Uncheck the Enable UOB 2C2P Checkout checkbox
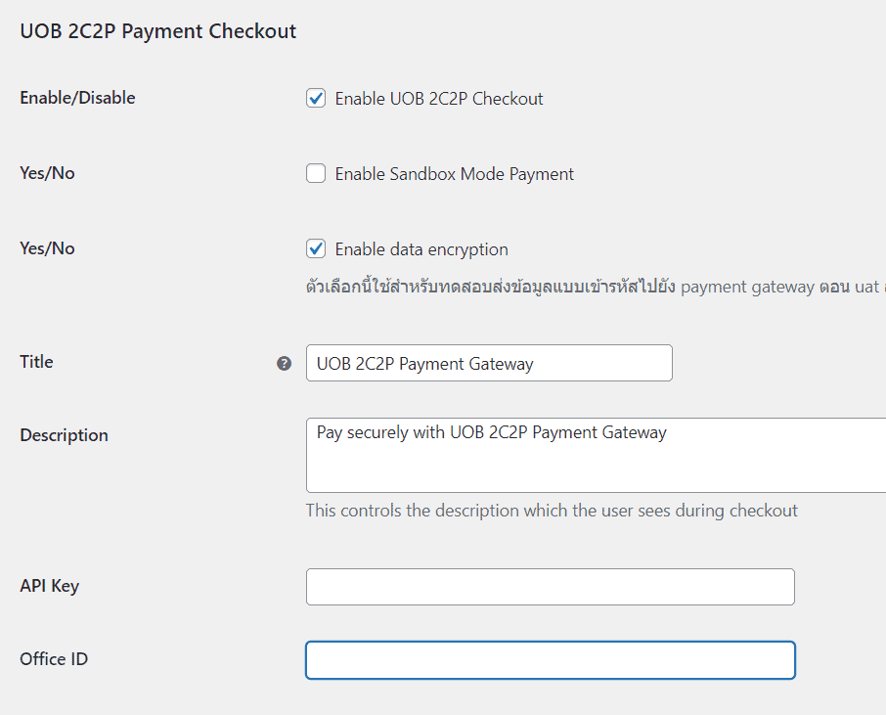The width and height of the screenshot is (886, 715). (x=316, y=98)
